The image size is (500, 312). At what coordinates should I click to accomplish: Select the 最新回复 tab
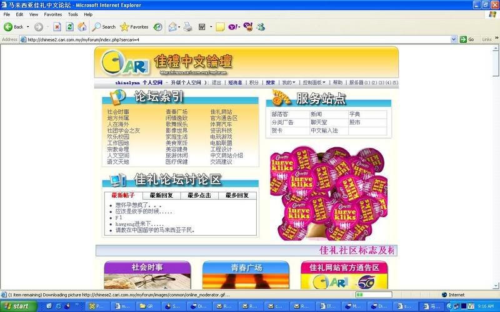click(x=161, y=195)
